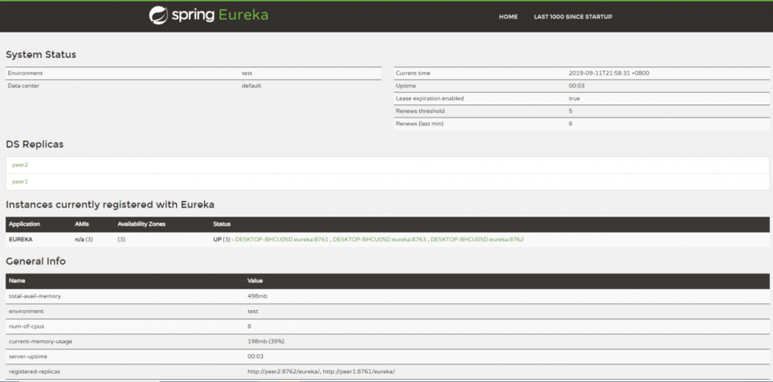773x382 pixels.
Task: Open the HOME navigation item
Action: [509, 17]
